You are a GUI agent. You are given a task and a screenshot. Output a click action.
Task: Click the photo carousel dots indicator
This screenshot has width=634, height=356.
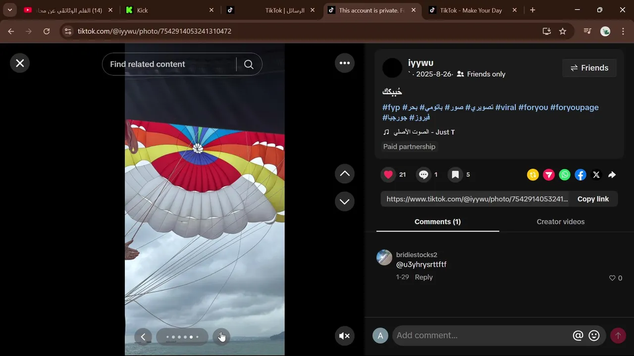[x=182, y=337]
